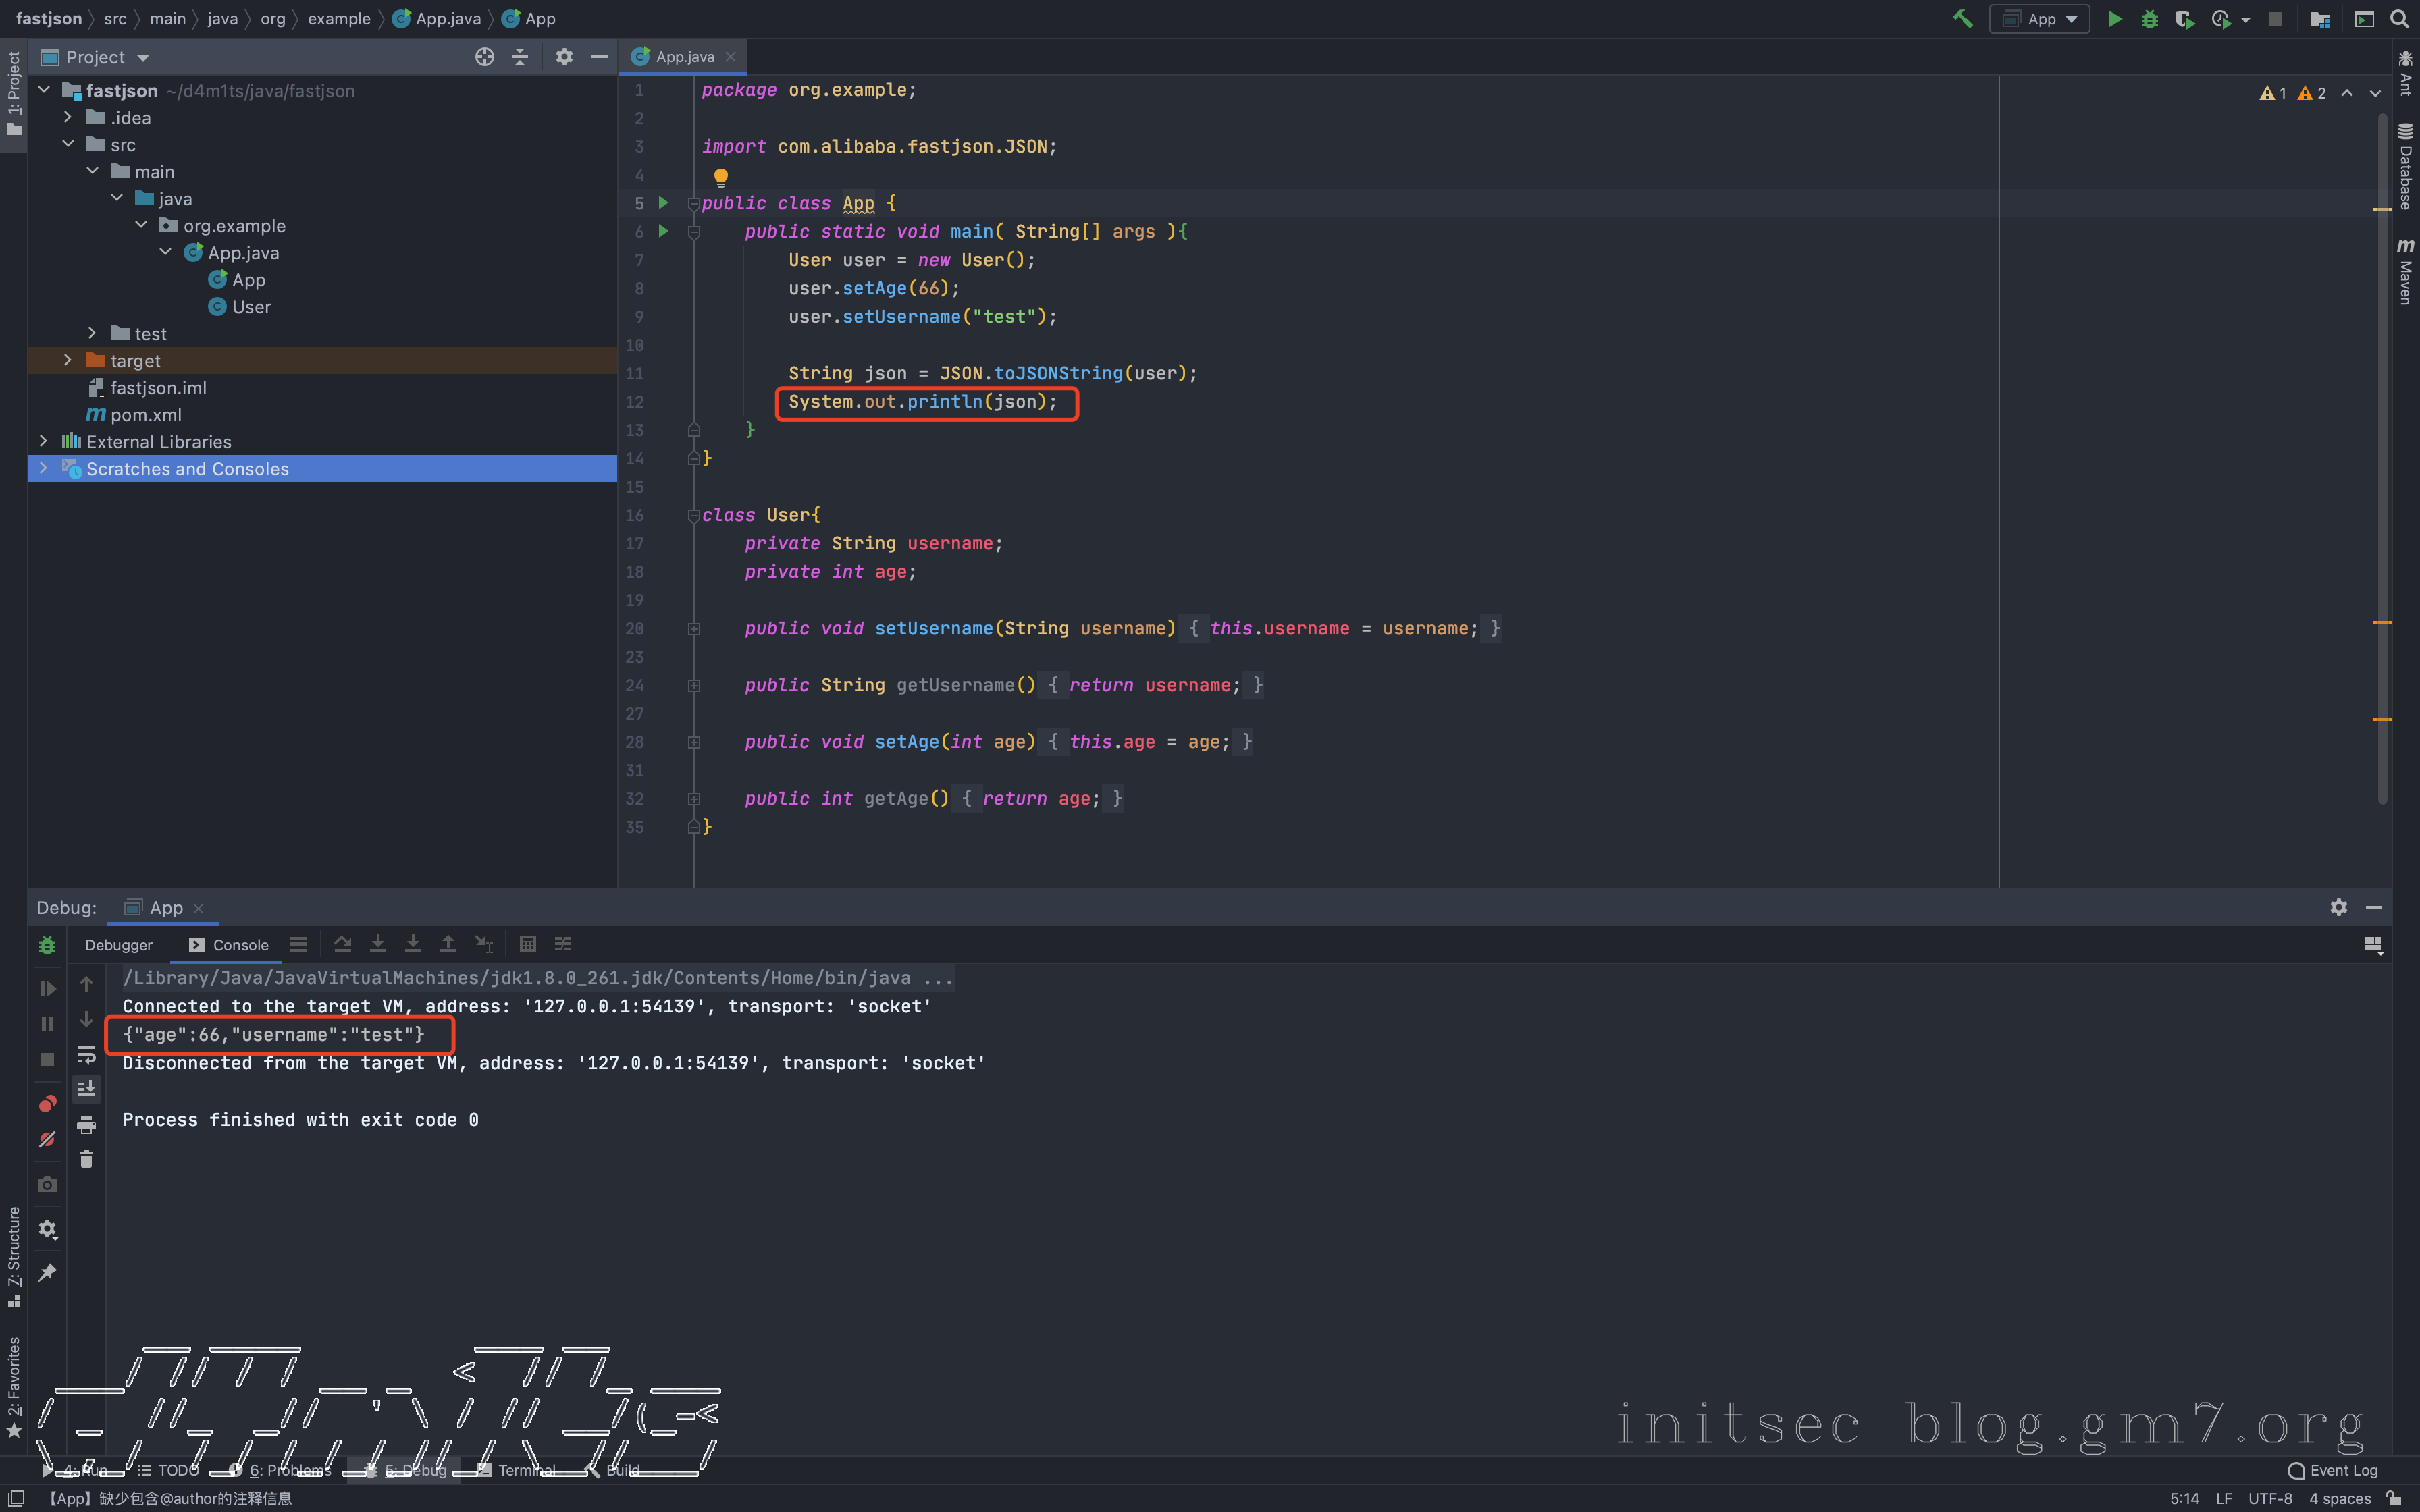Screen dimensions: 2420x1512
Task: Select the App.java editor tab
Action: 684,57
